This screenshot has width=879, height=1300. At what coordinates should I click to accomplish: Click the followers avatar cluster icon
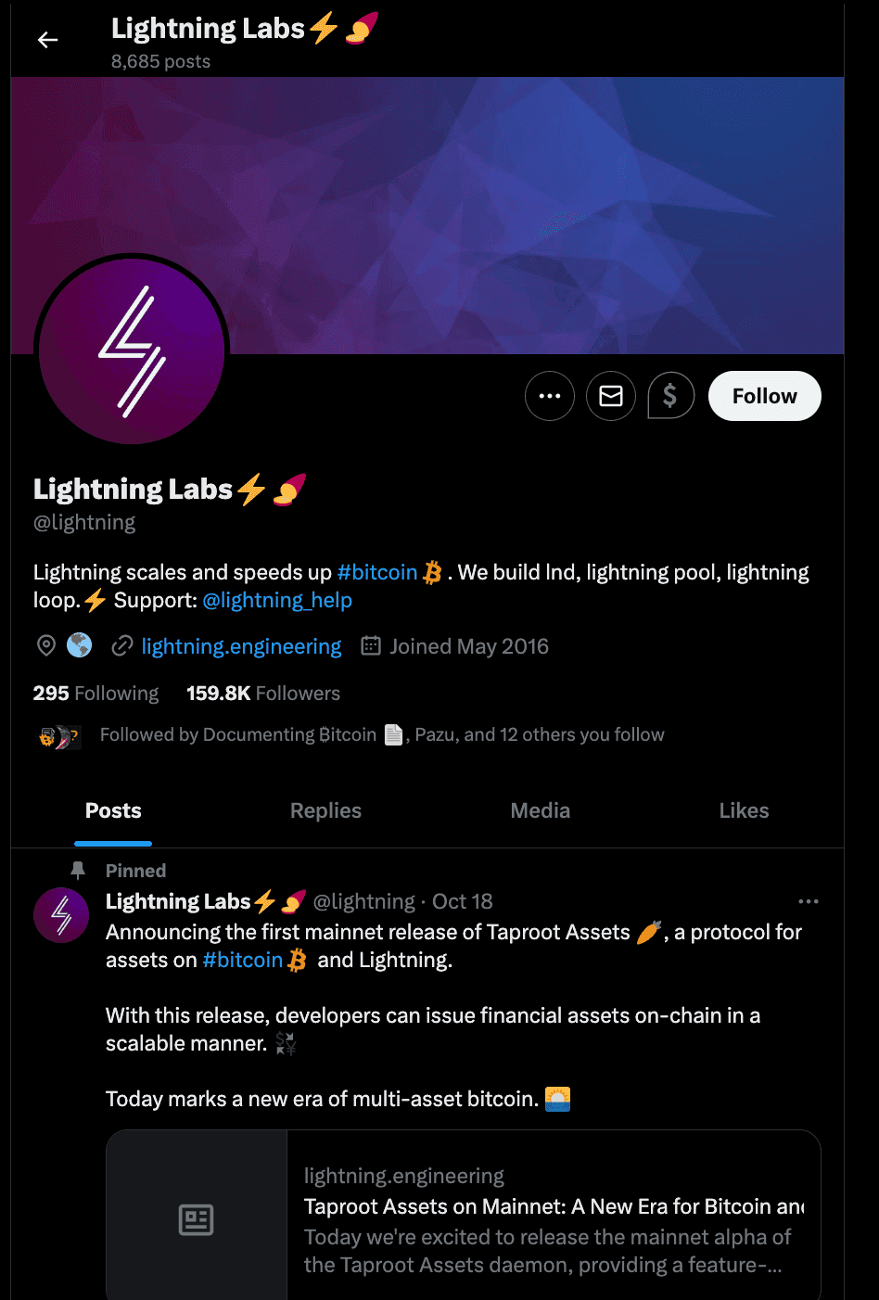pos(59,737)
